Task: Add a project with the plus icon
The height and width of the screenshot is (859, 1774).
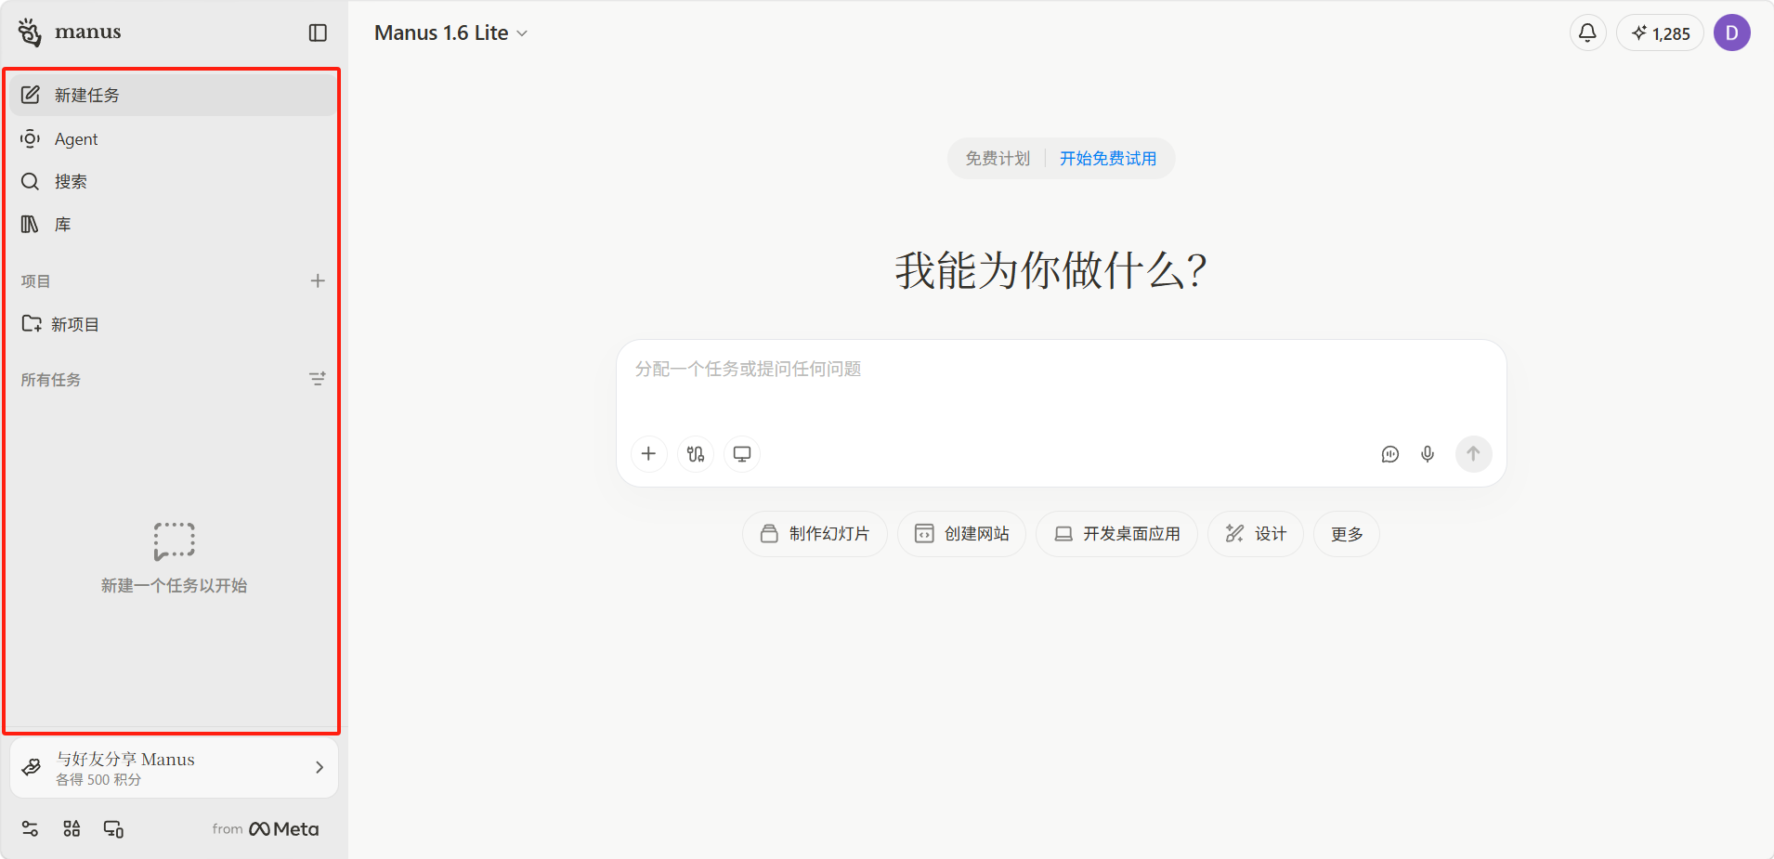Action: coord(318,280)
